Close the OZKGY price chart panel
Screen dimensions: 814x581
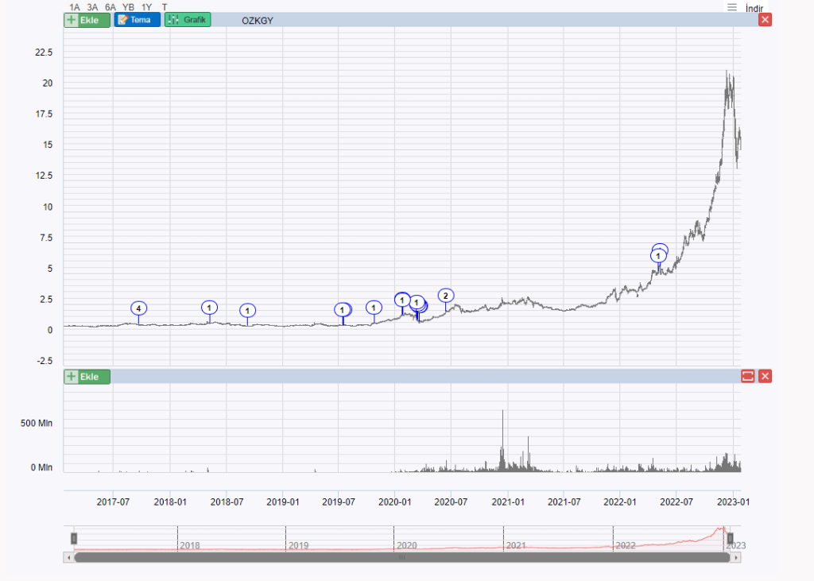click(765, 20)
